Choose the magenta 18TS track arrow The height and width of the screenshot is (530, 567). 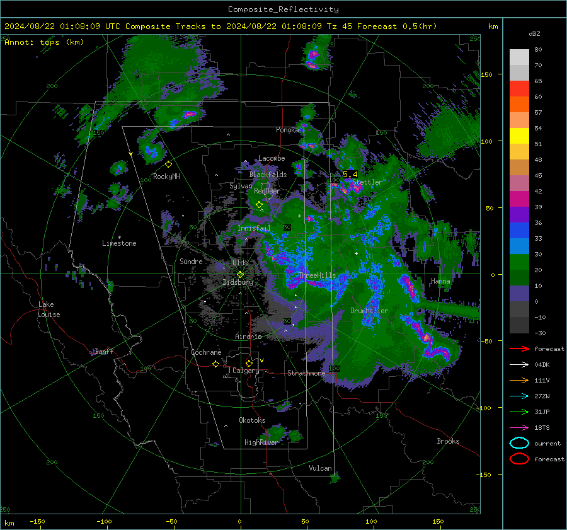[519, 428]
